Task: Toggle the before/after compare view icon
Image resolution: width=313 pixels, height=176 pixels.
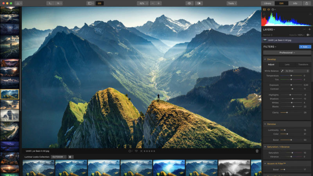Action: pos(199,3)
